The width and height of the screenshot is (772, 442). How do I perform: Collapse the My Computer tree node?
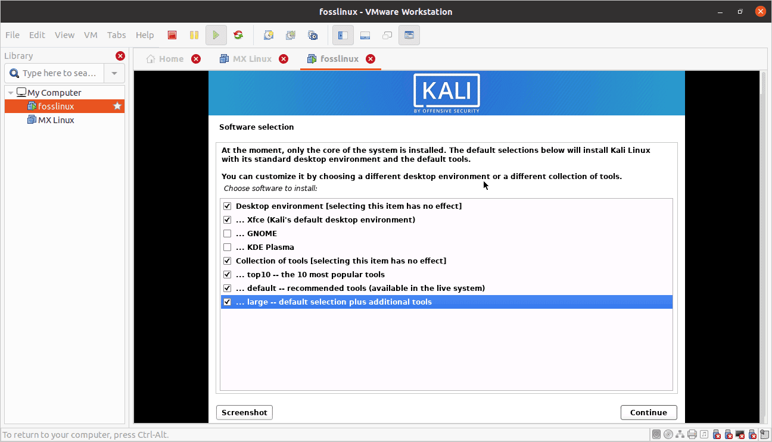click(x=11, y=93)
